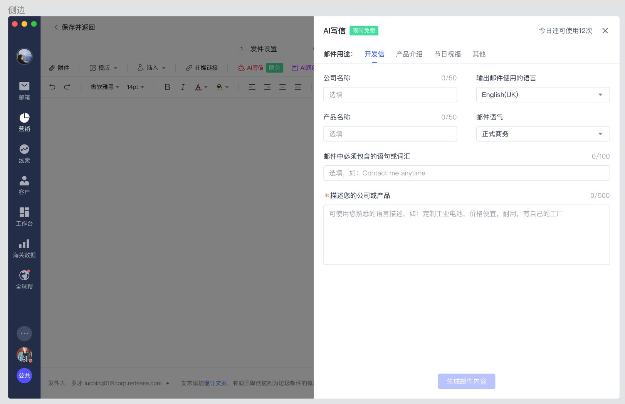Select the 营销 marketing sidebar icon

[24, 122]
